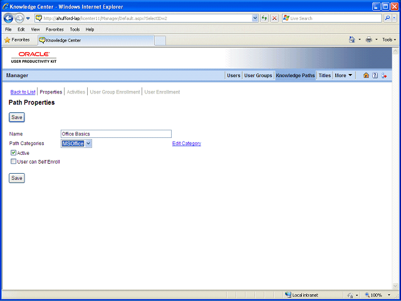The height and width of the screenshot is (301, 401).
Task: Click the Back to List link
Action: coord(23,92)
